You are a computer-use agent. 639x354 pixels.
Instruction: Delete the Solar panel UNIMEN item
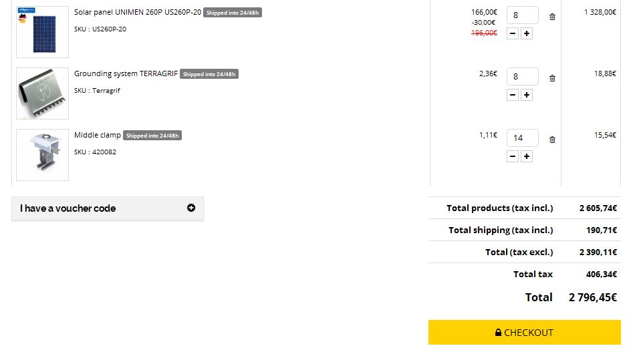tap(552, 17)
